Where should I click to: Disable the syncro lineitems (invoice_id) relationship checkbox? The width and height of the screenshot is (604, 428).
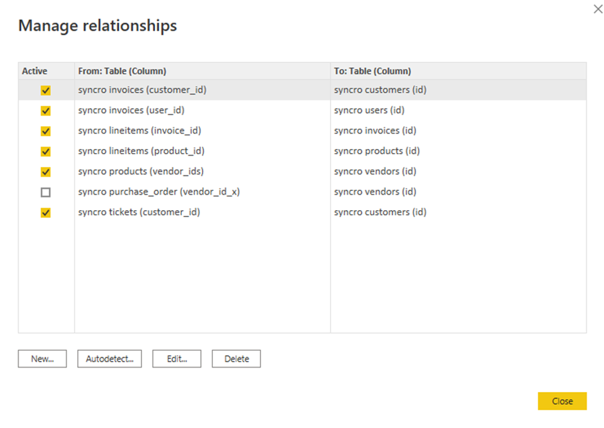pyautogui.click(x=46, y=131)
